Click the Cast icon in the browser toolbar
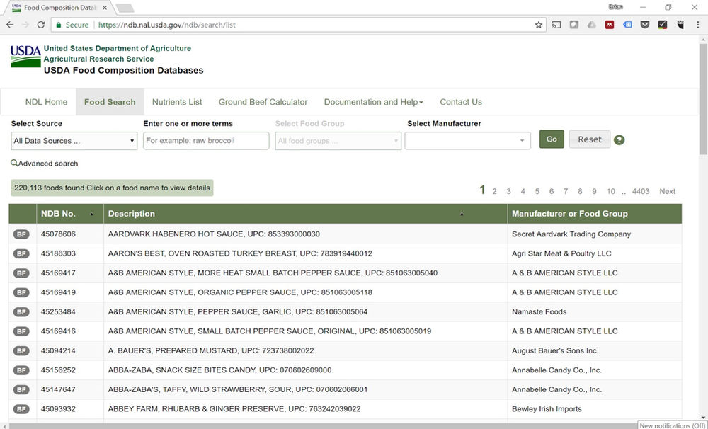This screenshot has height=429, width=708. (x=556, y=25)
